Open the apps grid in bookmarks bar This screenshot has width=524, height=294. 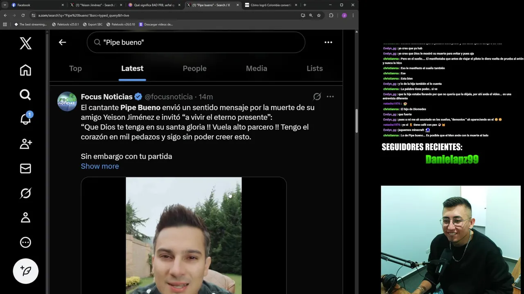5,24
